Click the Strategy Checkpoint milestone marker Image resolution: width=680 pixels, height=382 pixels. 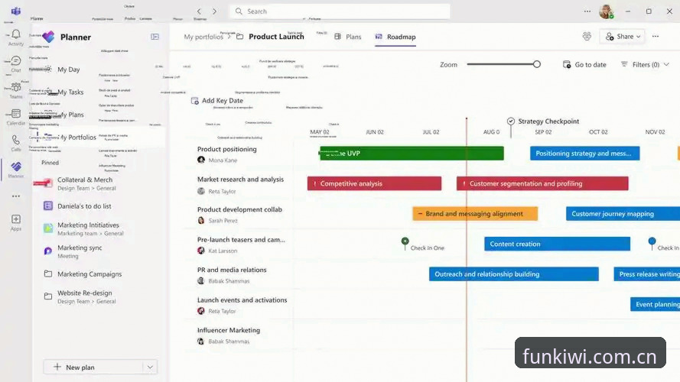coord(511,121)
